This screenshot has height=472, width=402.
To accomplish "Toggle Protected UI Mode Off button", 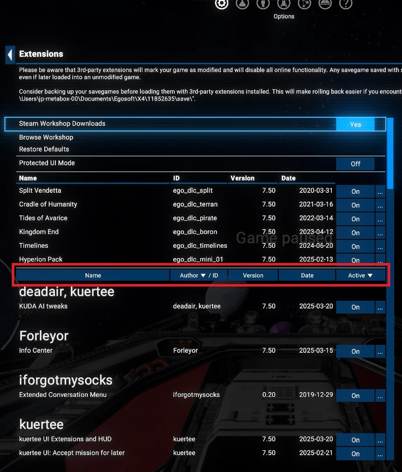I will point(355,164).
